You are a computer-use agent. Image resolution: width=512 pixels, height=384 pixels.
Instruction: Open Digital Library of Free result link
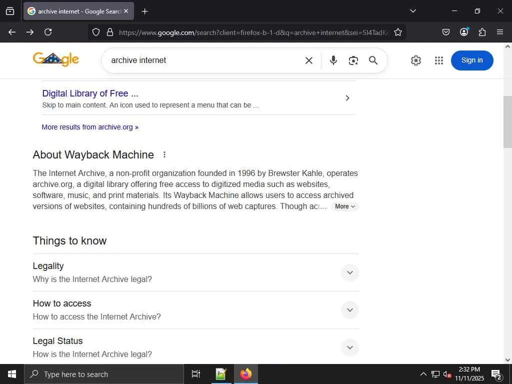point(90,93)
